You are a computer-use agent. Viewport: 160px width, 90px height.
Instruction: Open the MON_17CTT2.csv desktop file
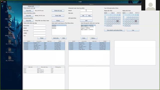[10, 26]
